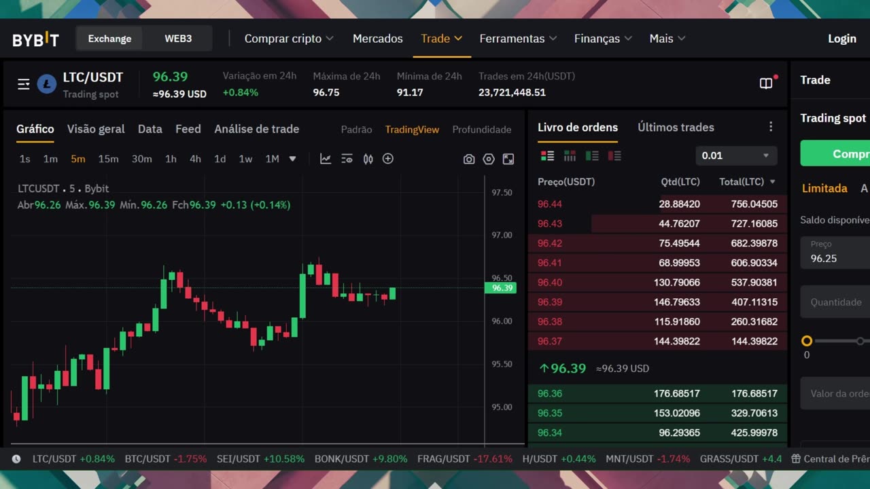
Task: Open order book three-dot options
Action: point(771,127)
